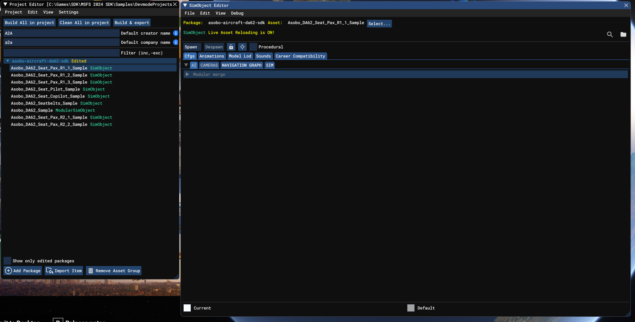The height and width of the screenshot is (322, 635).
Task: Select Asobo_DA62_Seat_Pax_R1_2_Sample in the list
Action: point(93,75)
